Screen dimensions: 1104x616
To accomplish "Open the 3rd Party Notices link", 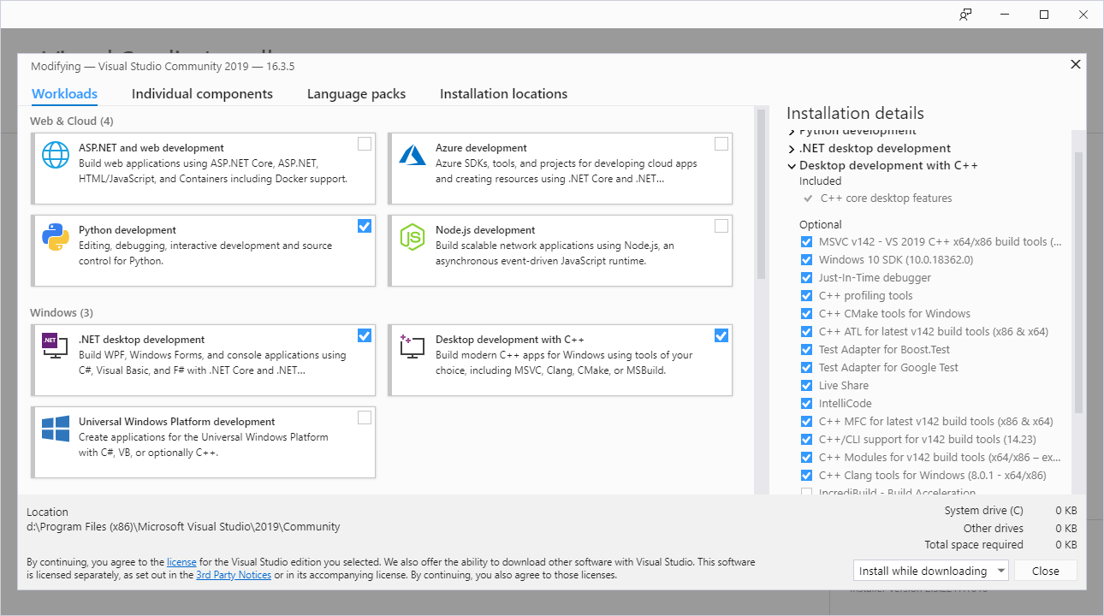I will 234,575.
